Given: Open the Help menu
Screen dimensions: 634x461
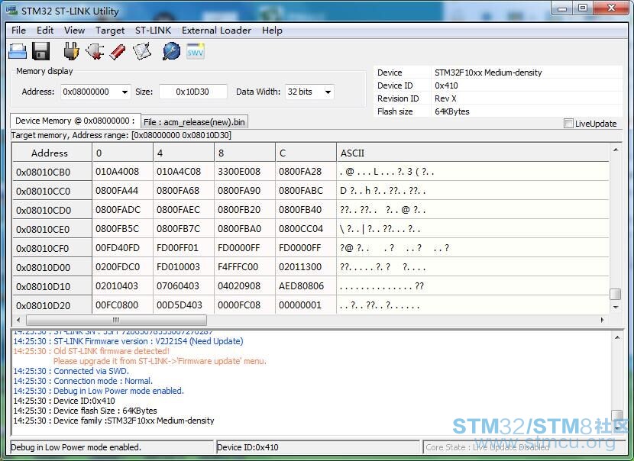Looking at the screenshot, I should click(x=272, y=31).
